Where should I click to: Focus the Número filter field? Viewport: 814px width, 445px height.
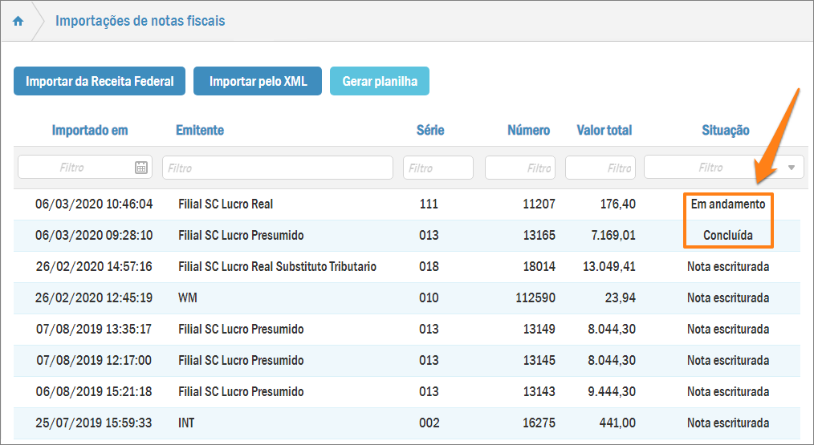(520, 168)
